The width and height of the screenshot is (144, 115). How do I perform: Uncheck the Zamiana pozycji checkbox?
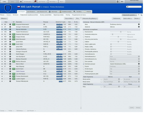84,64
